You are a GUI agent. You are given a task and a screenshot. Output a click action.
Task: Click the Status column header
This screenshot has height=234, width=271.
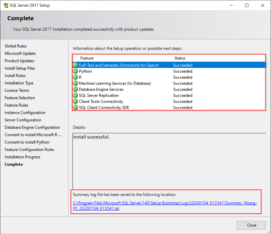click(180, 58)
